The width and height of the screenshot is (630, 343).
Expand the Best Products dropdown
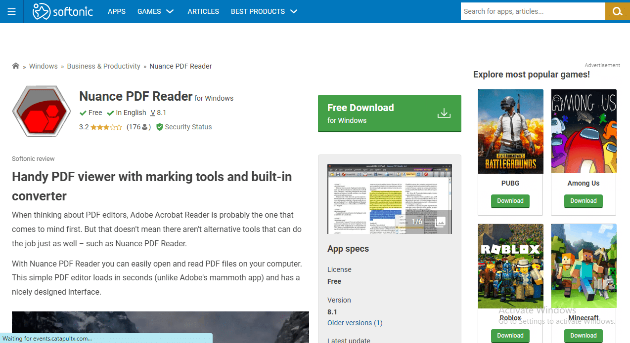[x=264, y=11]
